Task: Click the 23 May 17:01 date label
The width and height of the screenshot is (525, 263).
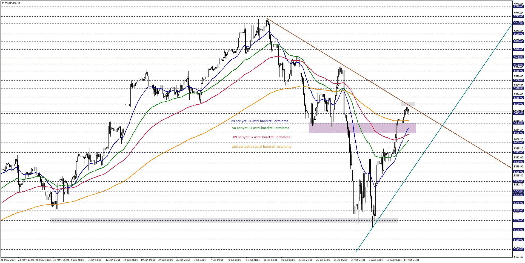Action: click(x=26, y=260)
